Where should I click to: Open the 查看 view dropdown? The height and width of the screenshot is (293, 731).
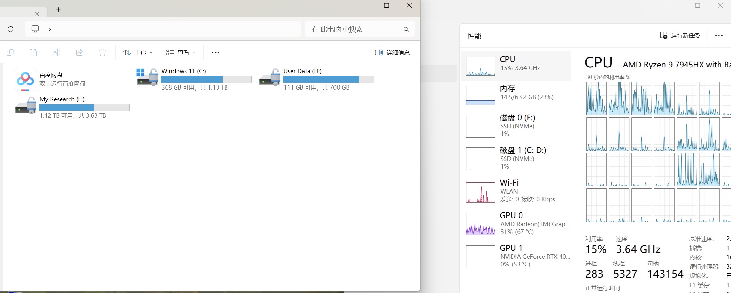pos(181,52)
